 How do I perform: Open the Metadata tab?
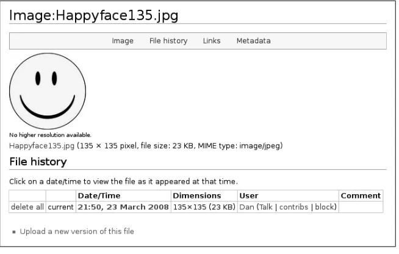click(253, 41)
